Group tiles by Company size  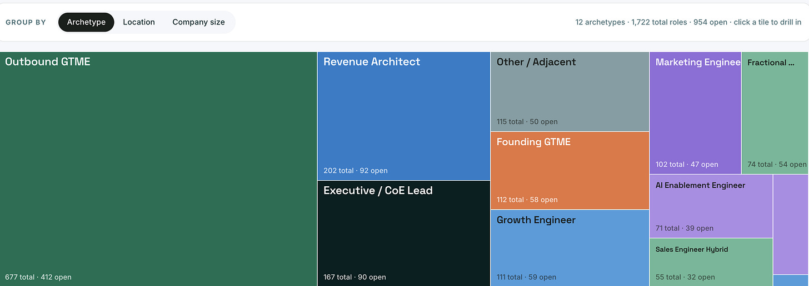coord(198,22)
